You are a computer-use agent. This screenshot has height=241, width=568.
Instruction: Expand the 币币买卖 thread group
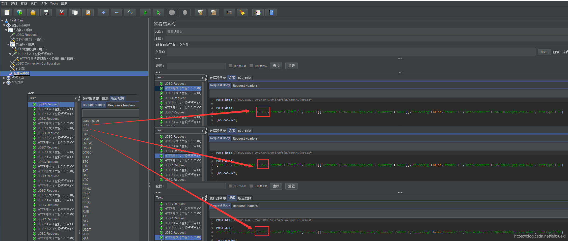coord(4,78)
